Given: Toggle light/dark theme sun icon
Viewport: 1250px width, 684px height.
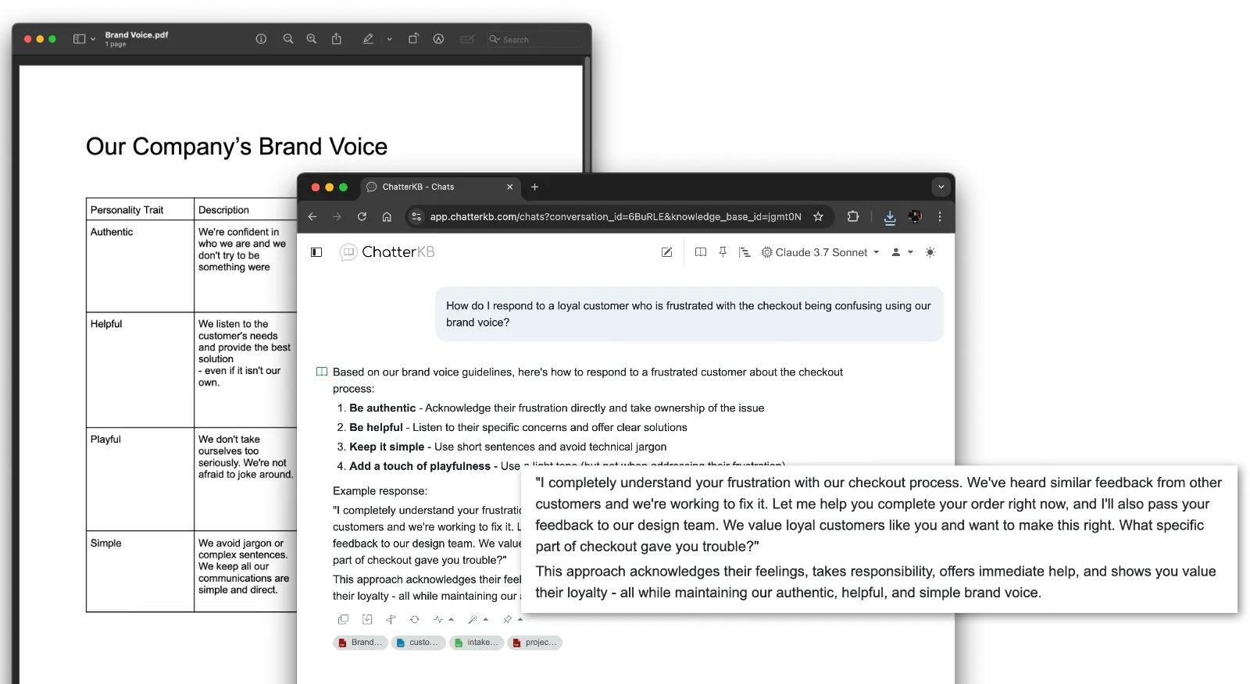Looking at the screenshot, I should coord(930,252).
